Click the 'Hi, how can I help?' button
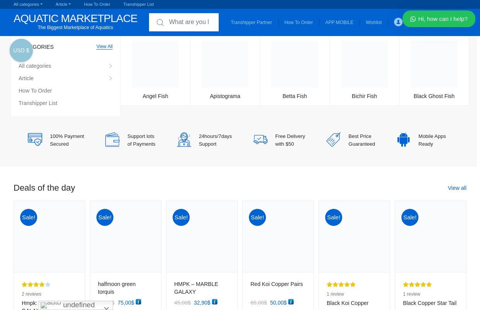480x310 pixels. click(439, 19)
